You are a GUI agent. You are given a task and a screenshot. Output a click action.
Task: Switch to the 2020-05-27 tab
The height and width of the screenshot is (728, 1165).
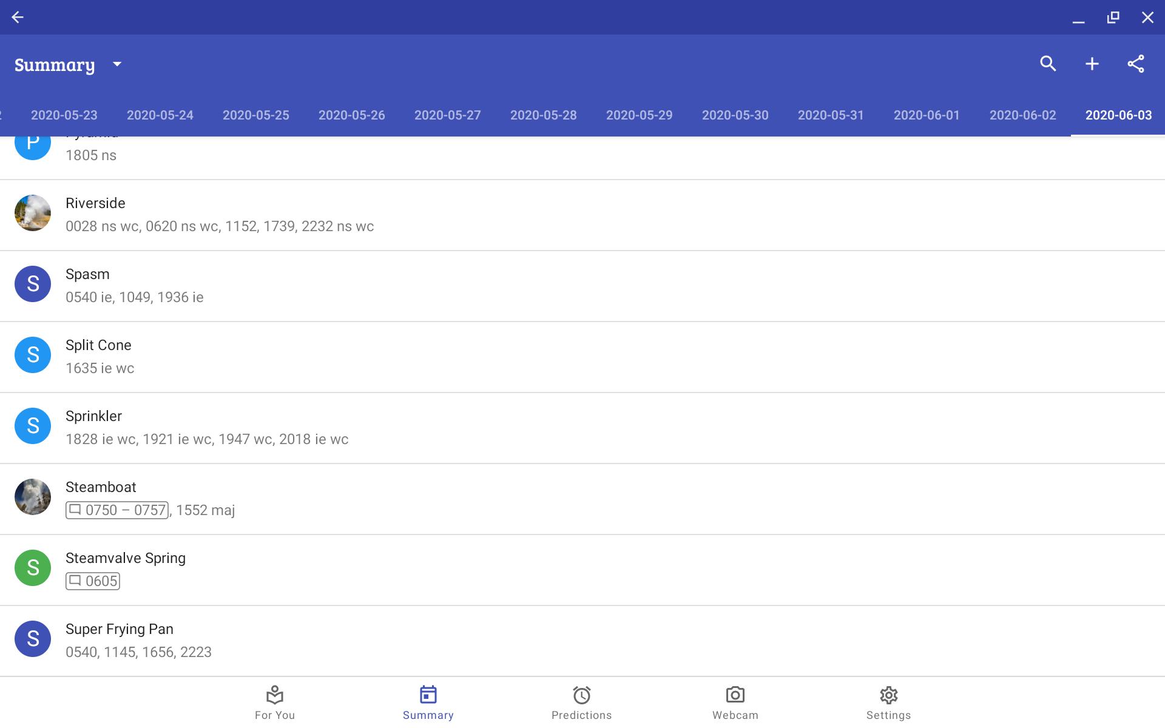point(448,115)
